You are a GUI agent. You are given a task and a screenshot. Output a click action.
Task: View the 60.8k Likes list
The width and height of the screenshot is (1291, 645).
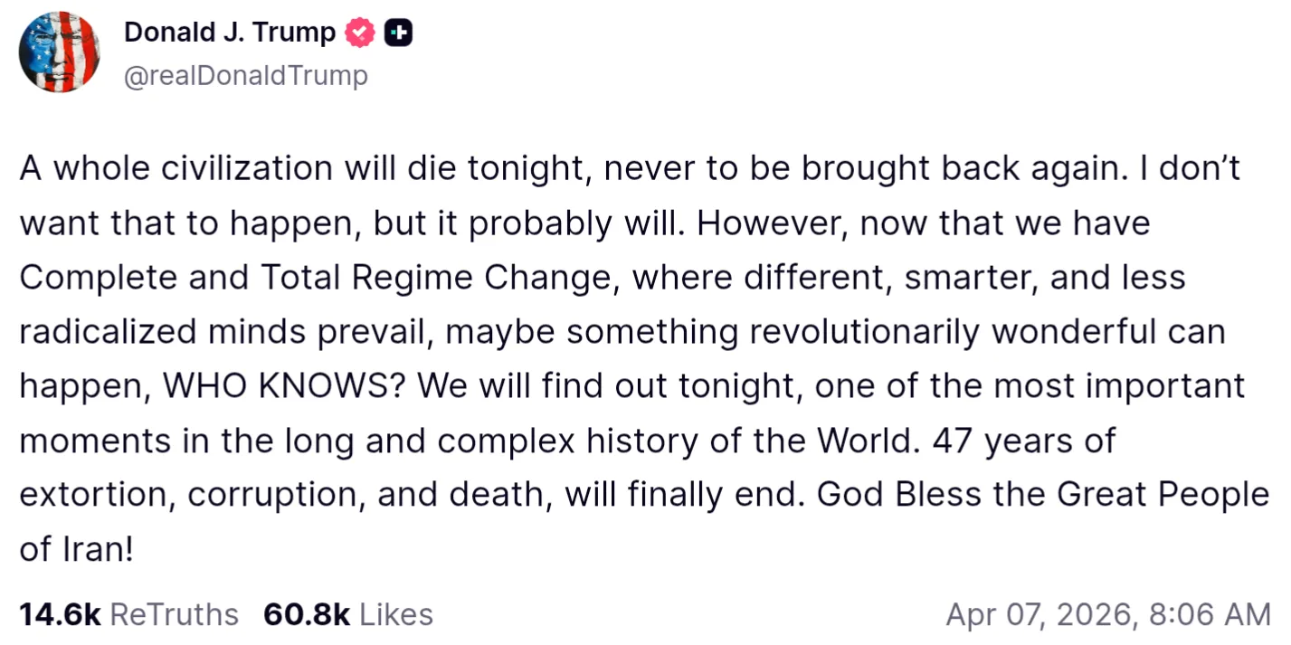(x=348, y=614)
